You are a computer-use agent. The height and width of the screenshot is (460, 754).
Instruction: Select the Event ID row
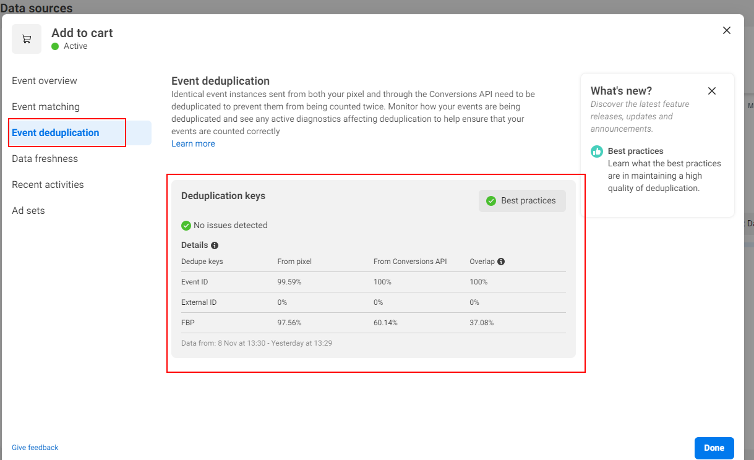(373, 282)
